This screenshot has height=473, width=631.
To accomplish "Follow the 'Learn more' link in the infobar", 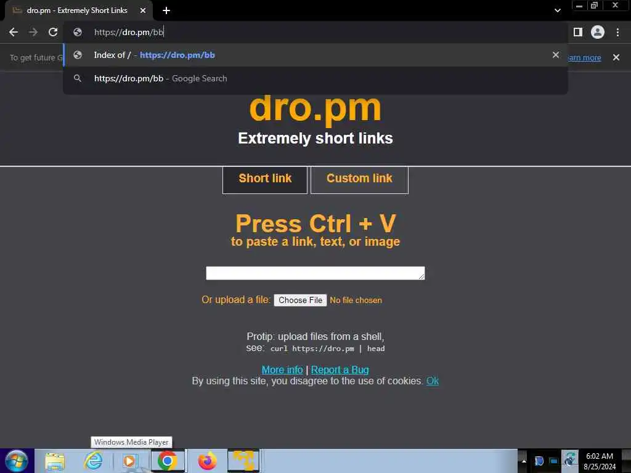I will (584, 57).
